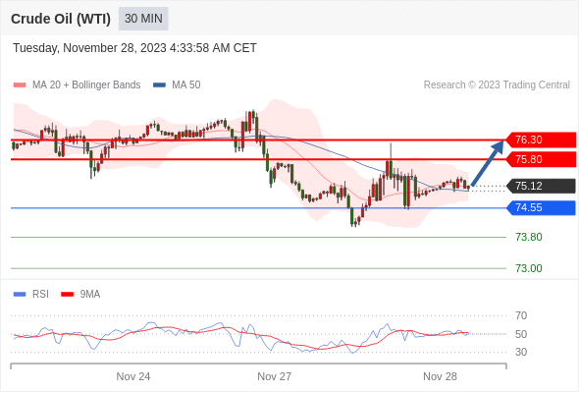Click the MA 50 legend label

(x=186, y=85)
